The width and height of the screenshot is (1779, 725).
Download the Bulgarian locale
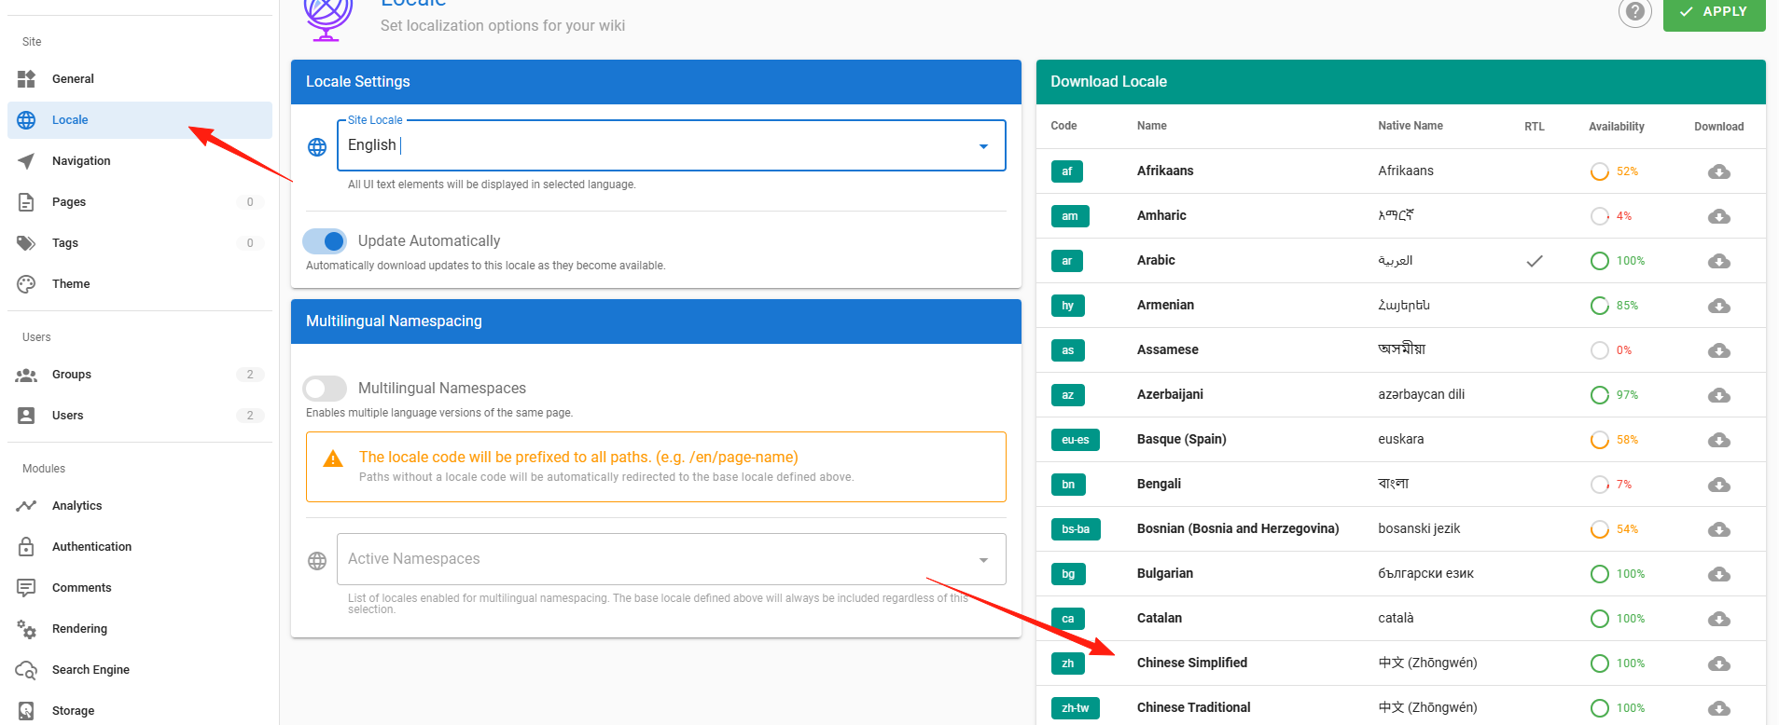point(1719,574)
